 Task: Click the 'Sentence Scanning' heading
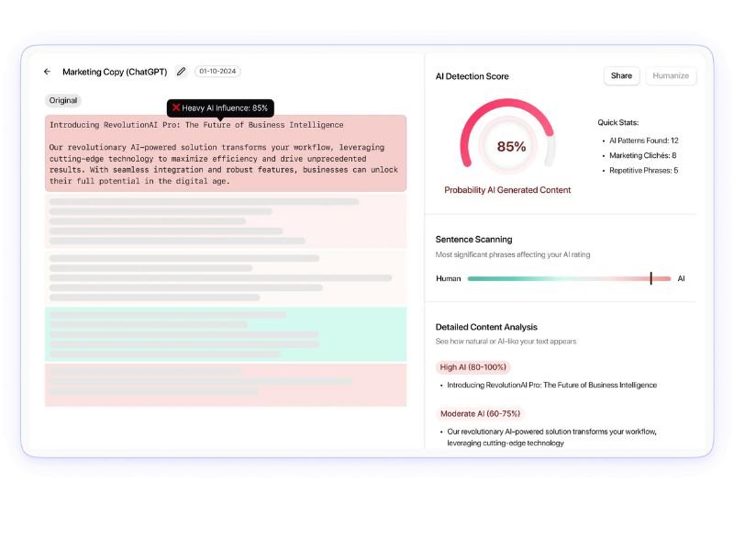473,240
